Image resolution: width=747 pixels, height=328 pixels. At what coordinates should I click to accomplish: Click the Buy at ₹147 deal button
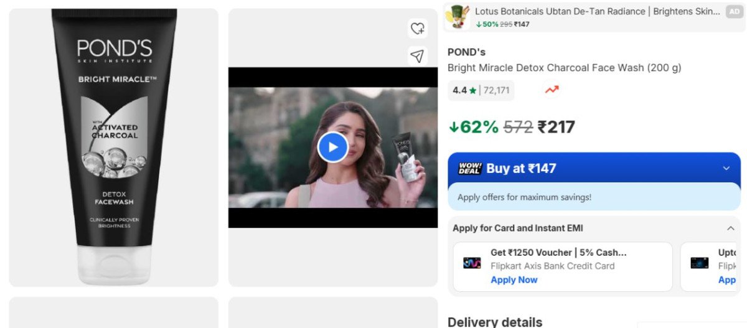(x=585, y=168)
